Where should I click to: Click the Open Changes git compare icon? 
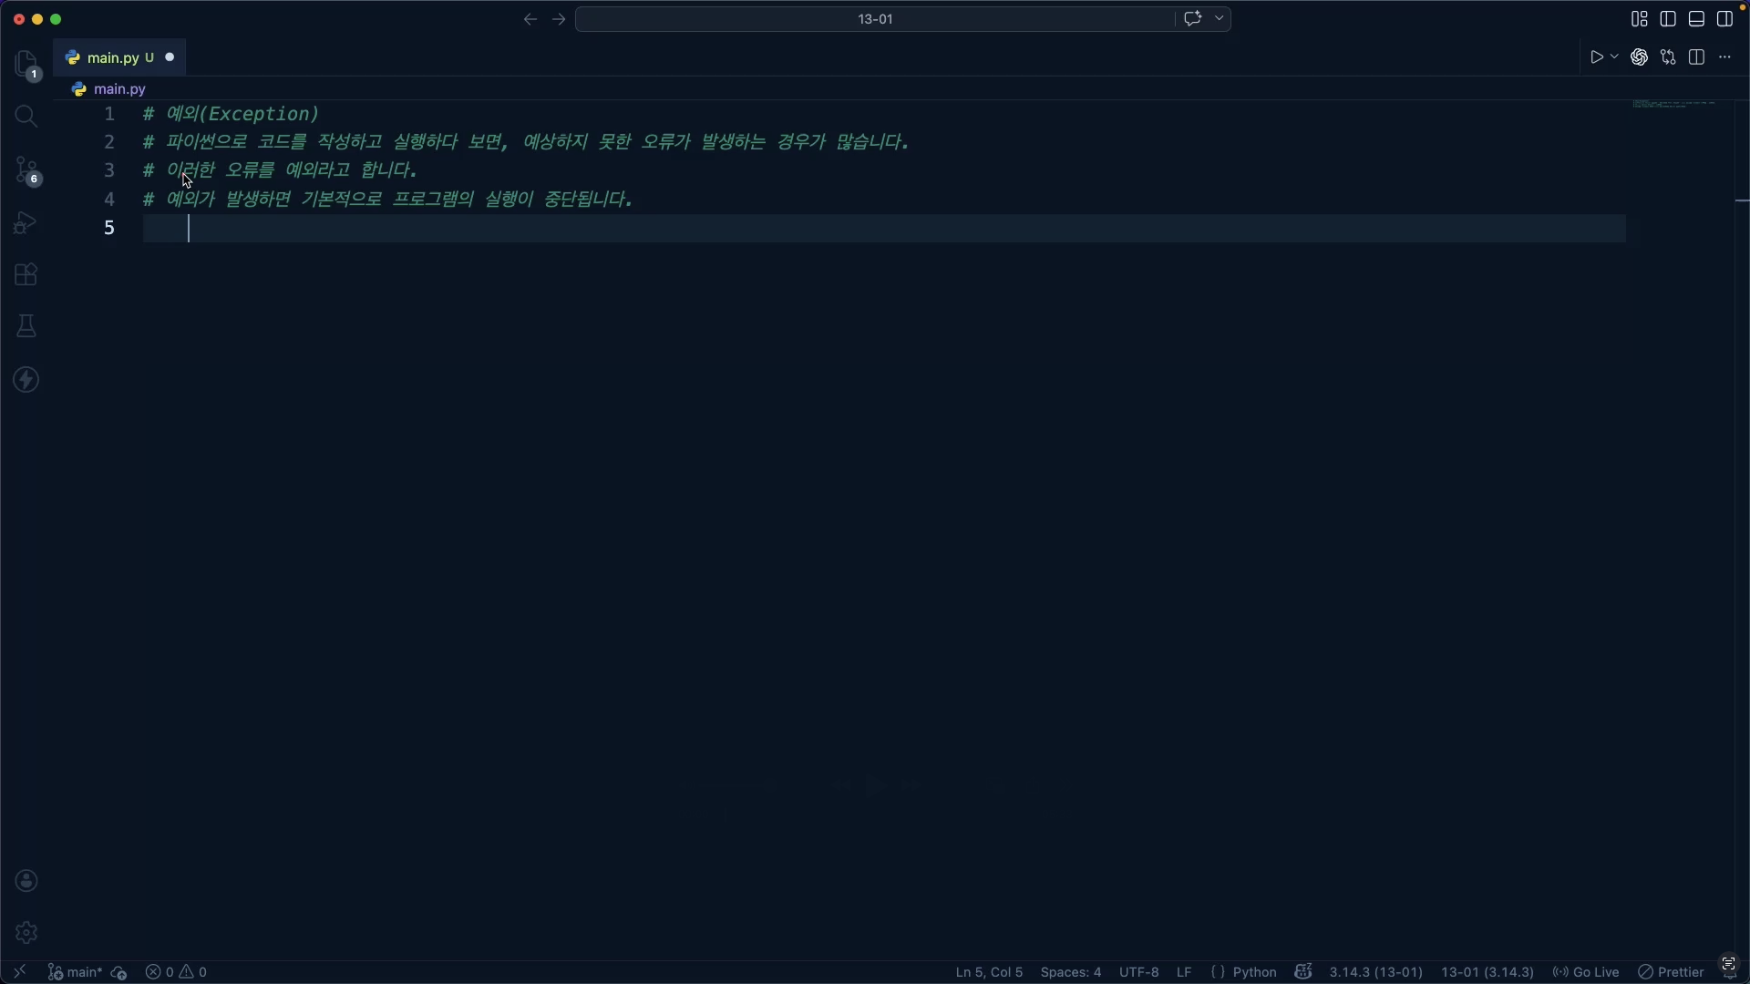coord(1668,57)
